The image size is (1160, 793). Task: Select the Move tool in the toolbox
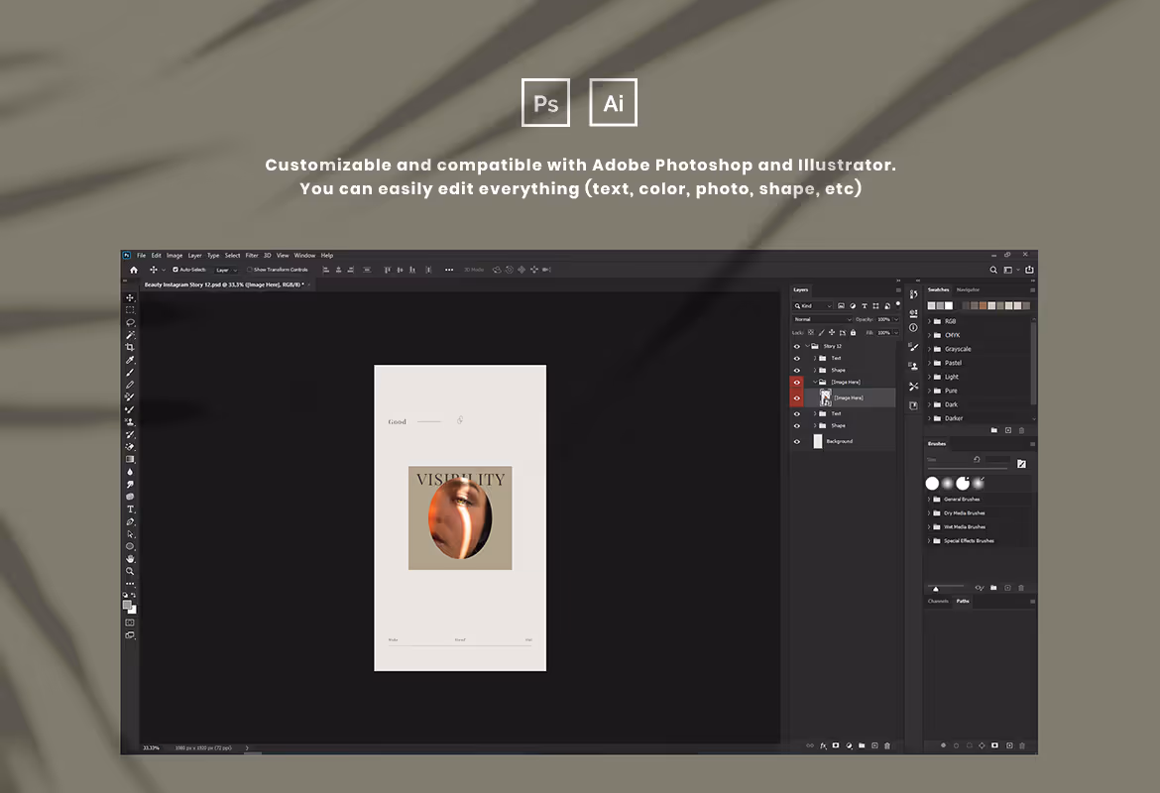(x=130, y=297)
